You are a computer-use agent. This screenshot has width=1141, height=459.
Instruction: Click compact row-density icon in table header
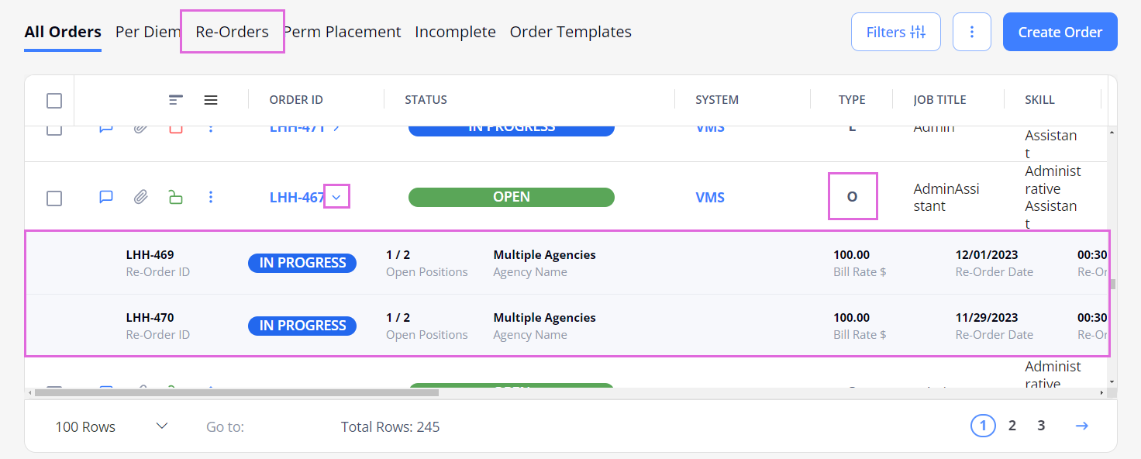point(176,100)
